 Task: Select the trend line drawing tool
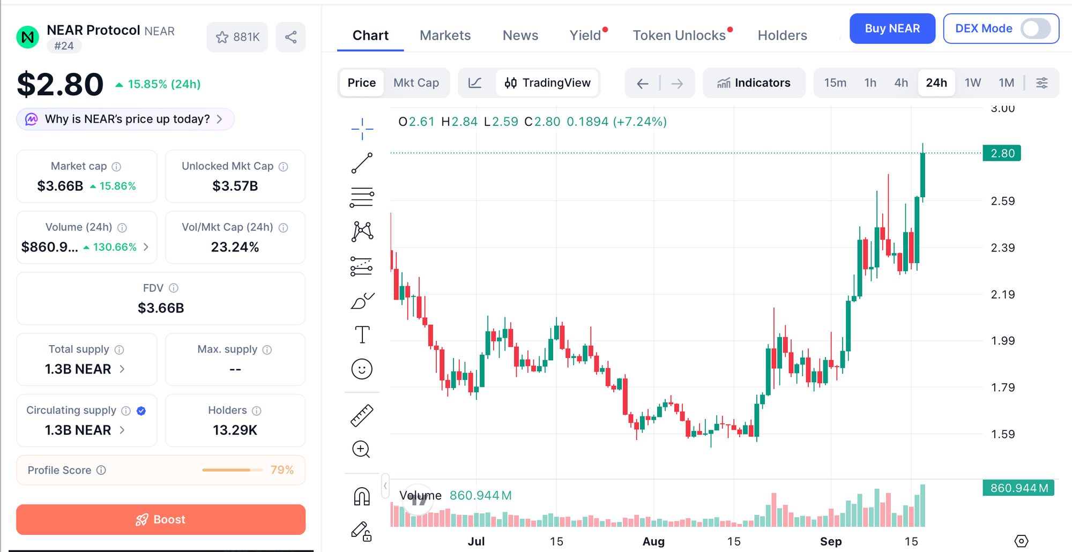(362, 163)
